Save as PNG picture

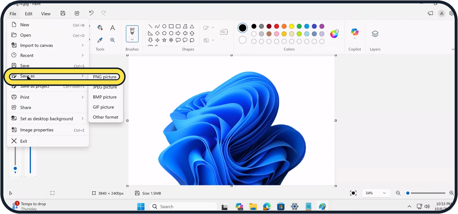click(105, 77)
